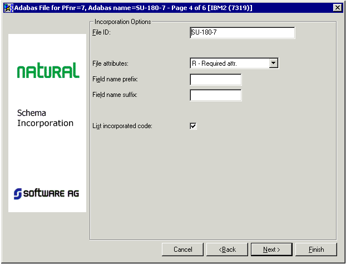
Task: Focus the Field name suffix input box
Action: click(216, 95)
